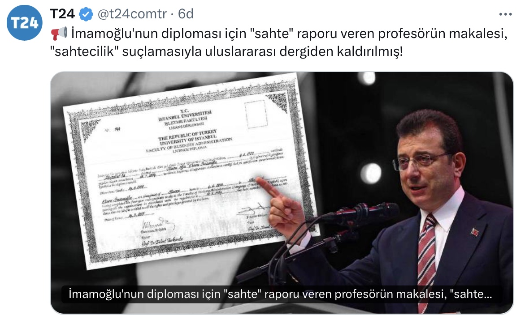Open the three-dot more options menu
This screenshot has width=525, height=315.
(505, 14)
